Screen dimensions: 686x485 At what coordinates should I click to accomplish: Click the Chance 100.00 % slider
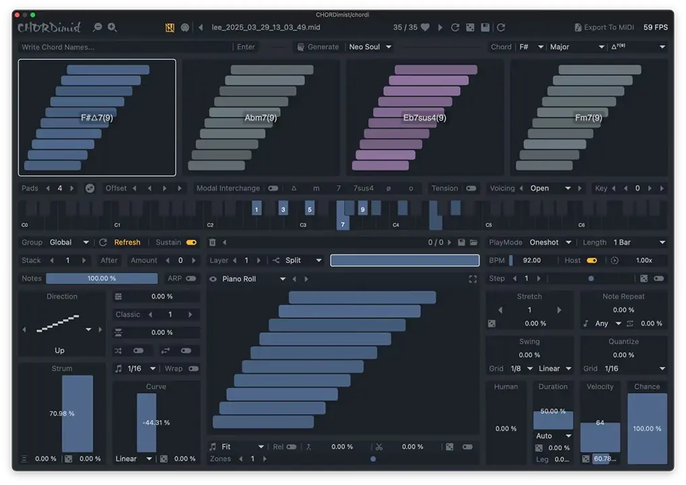click(648, 428)
